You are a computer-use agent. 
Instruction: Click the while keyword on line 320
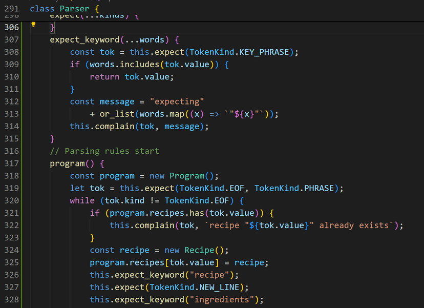tap(82, 201)
